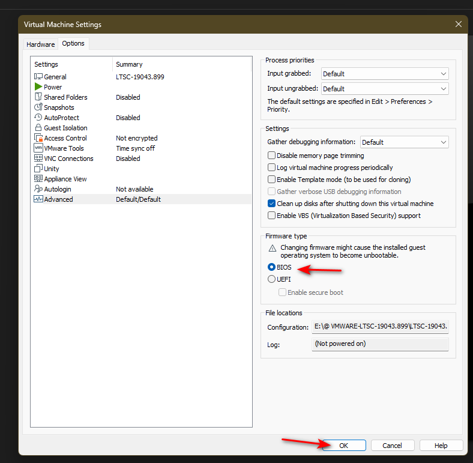Select the Snapshots row label
Screen dimensions: 473x463
59,107
